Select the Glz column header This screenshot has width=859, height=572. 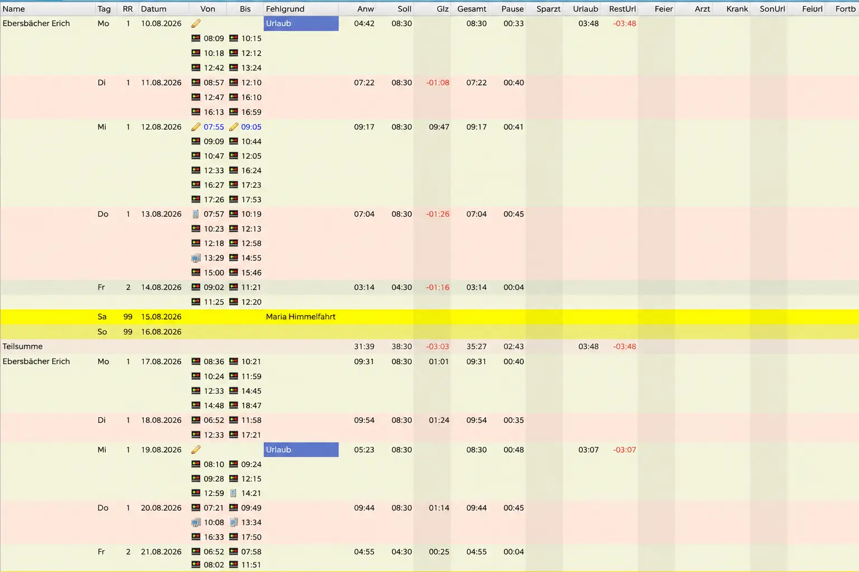coord(432,9)
